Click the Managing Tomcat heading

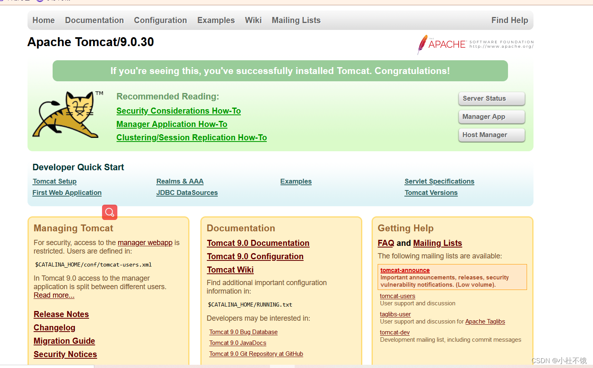pos(73,228)
